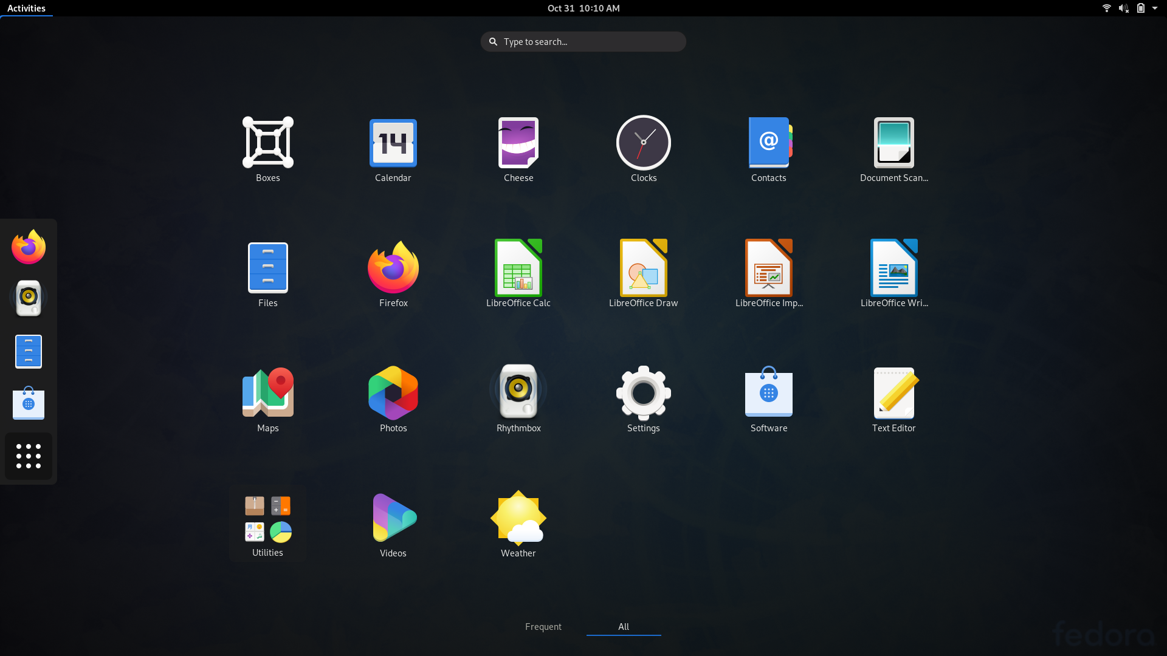
Task: Launch Firefox from the dash
Action: click(x=29, y=247)
